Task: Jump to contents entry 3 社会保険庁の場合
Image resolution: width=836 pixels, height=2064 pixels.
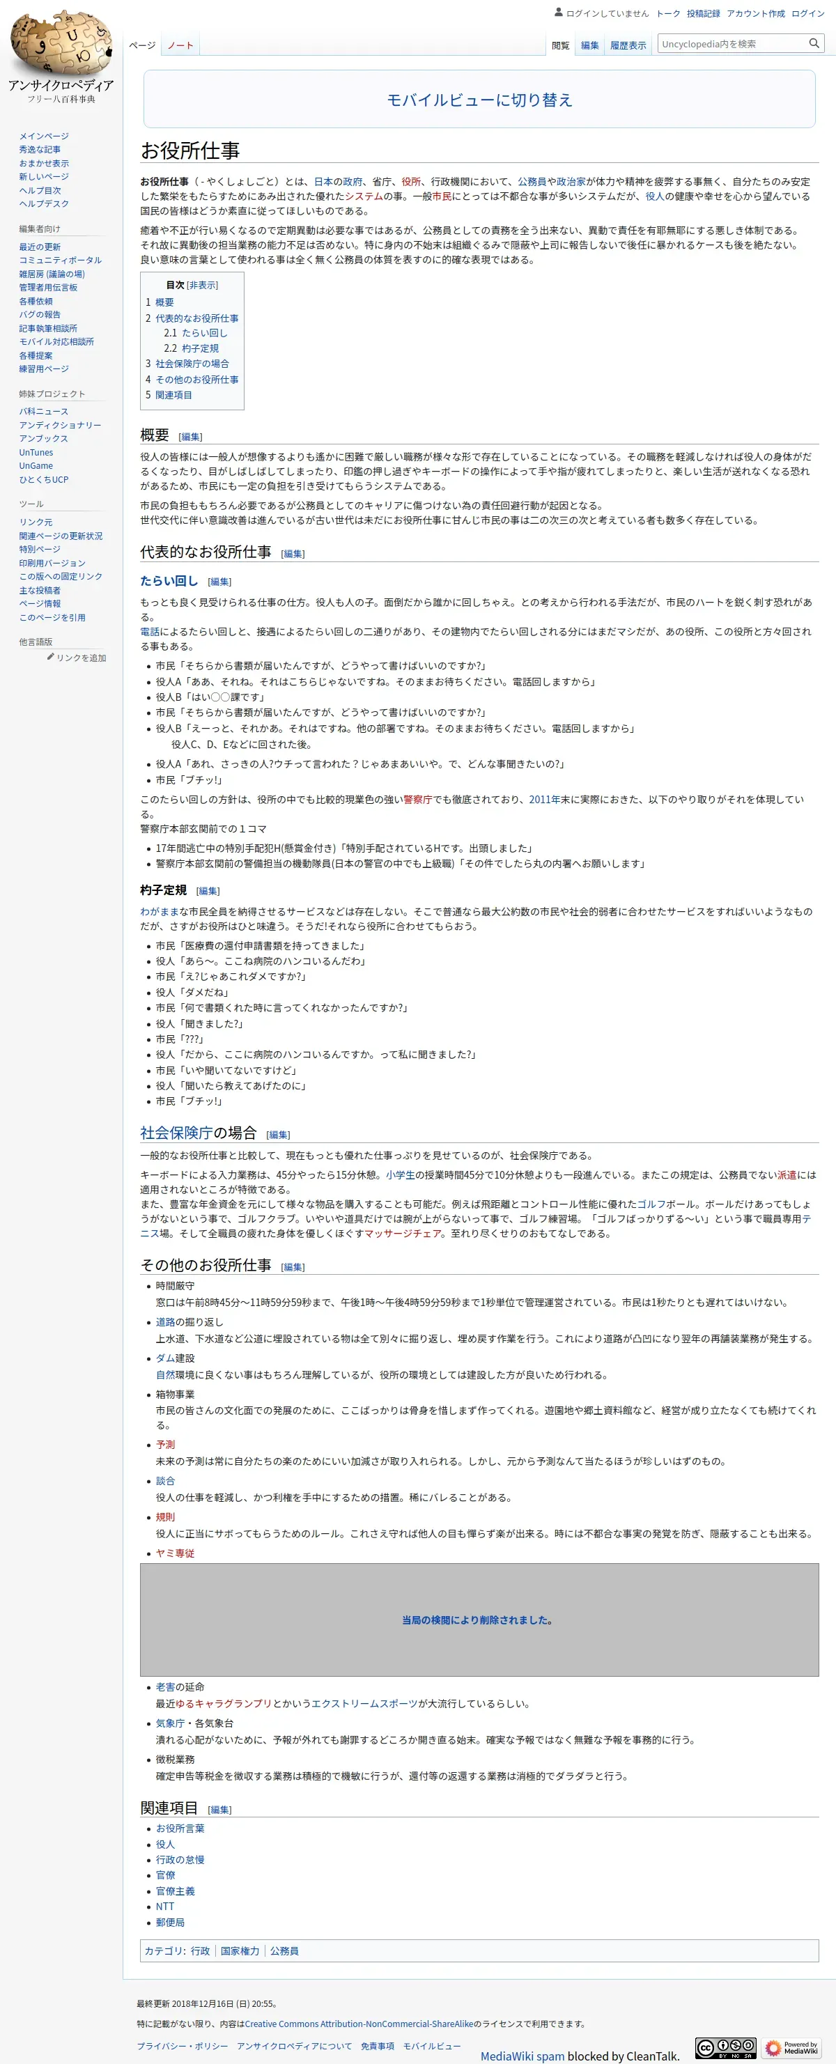Action: pos(187,364)
